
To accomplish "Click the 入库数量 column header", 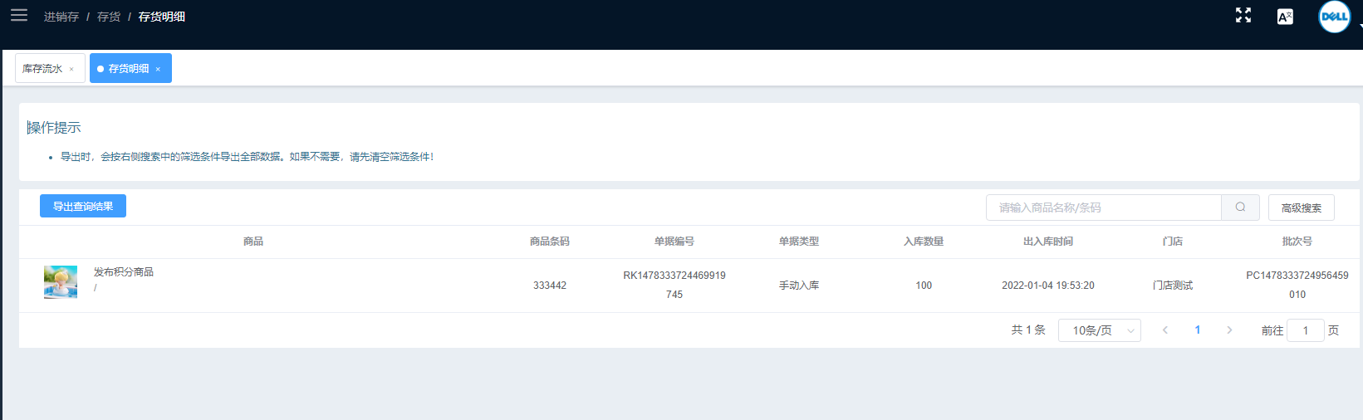I will point(924,242).
